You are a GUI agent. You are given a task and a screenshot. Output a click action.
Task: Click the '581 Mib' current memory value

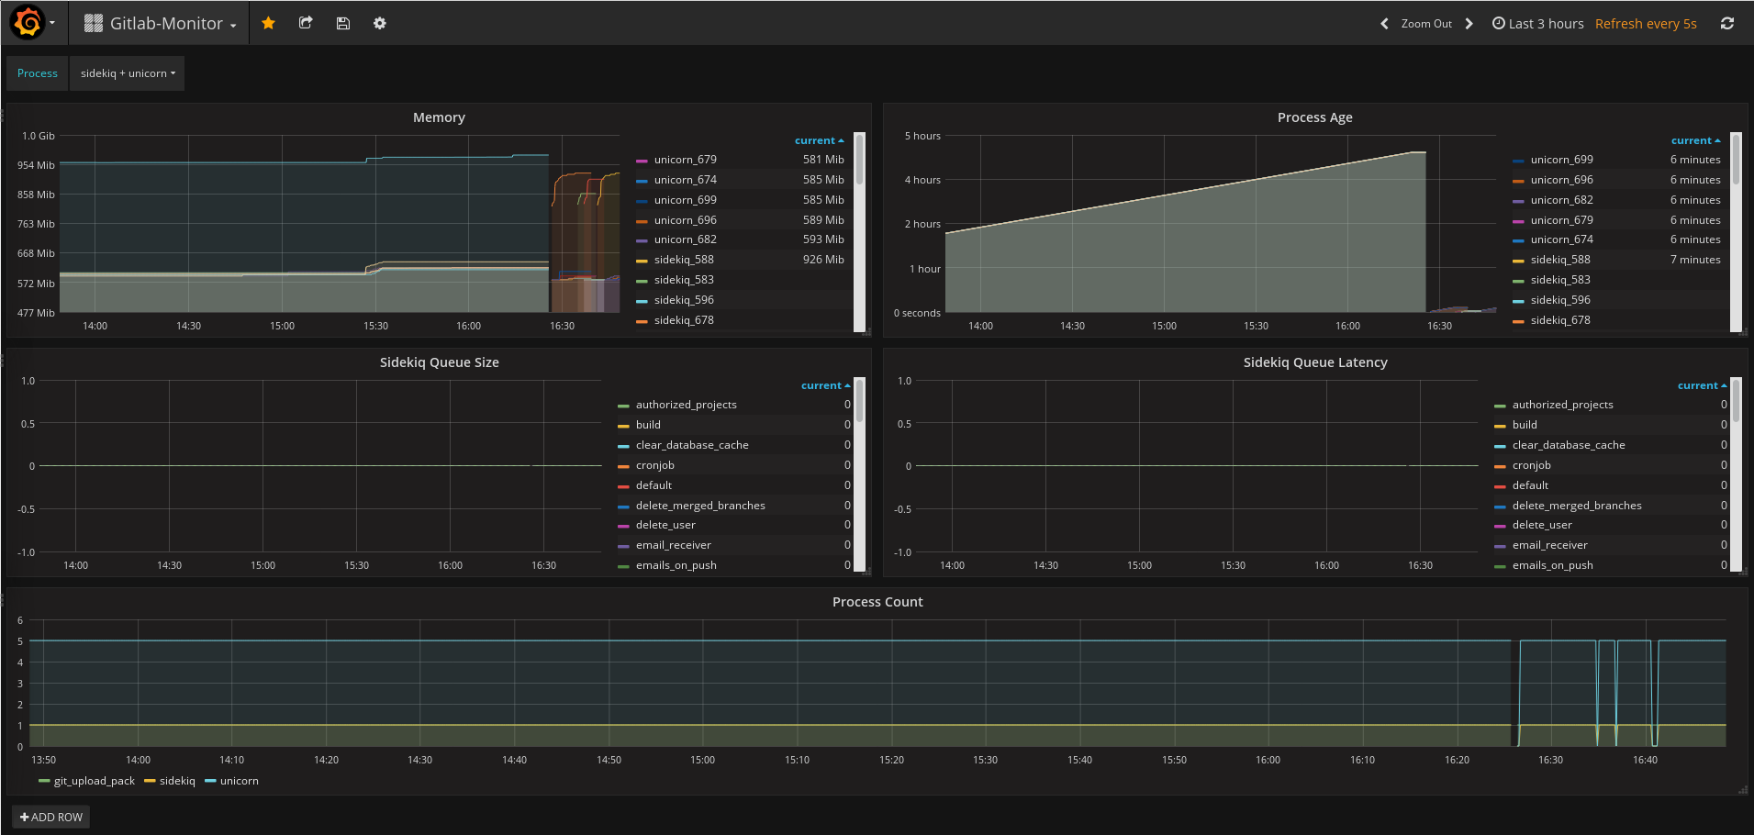[823, 160]
